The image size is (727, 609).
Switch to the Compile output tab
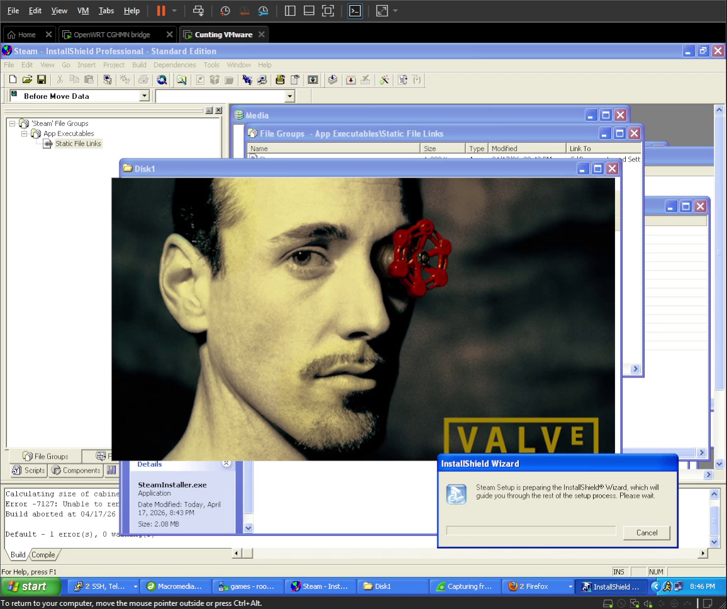43,555
